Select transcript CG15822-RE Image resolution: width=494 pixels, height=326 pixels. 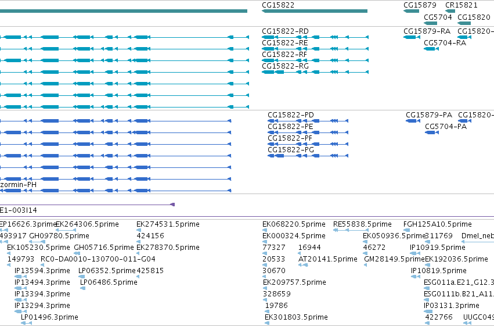(285, 43)
